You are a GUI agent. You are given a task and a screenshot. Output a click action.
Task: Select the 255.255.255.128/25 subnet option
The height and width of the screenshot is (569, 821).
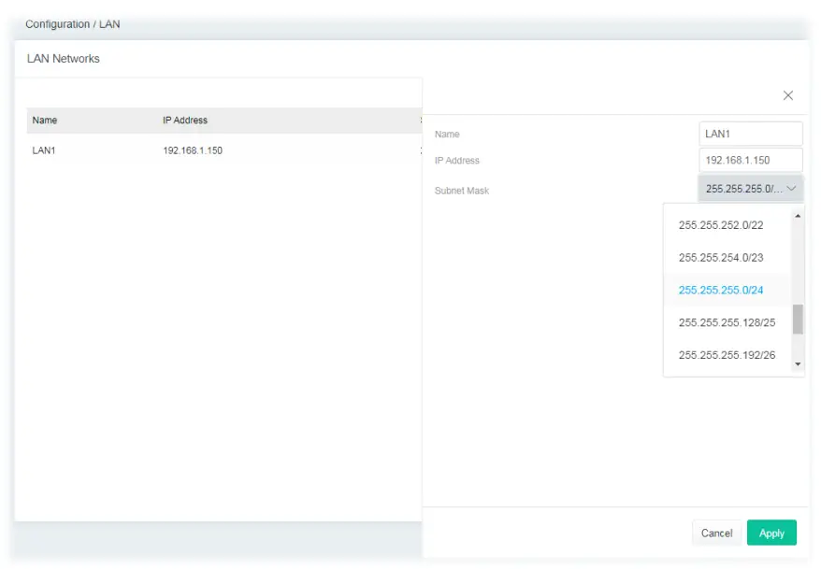click(x=727, y=322)
